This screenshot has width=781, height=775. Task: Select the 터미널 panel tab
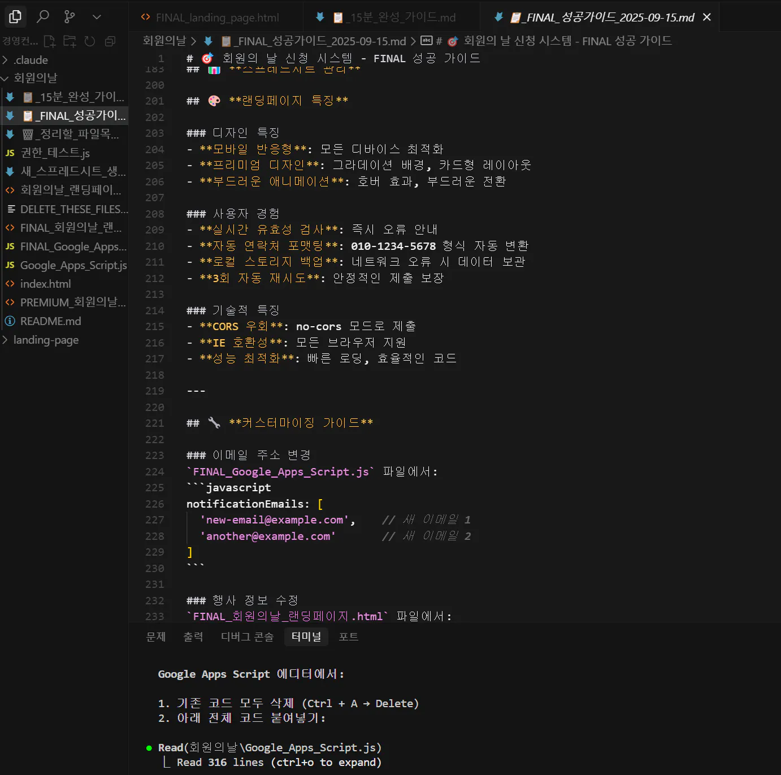pos(306,637)
